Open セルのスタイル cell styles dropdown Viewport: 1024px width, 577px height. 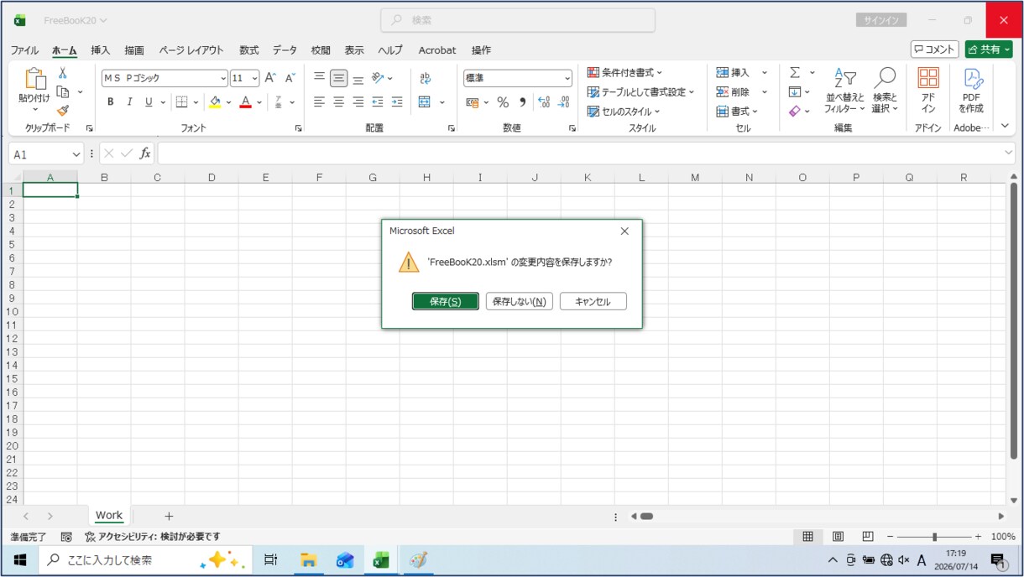623,112
